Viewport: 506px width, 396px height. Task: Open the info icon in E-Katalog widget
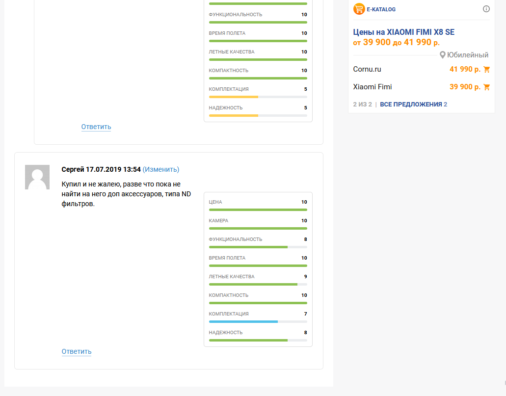pos(486,9)
